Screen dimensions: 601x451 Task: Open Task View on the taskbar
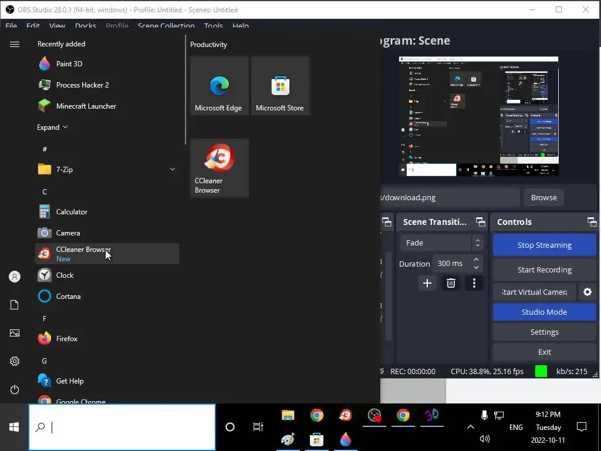258,427
